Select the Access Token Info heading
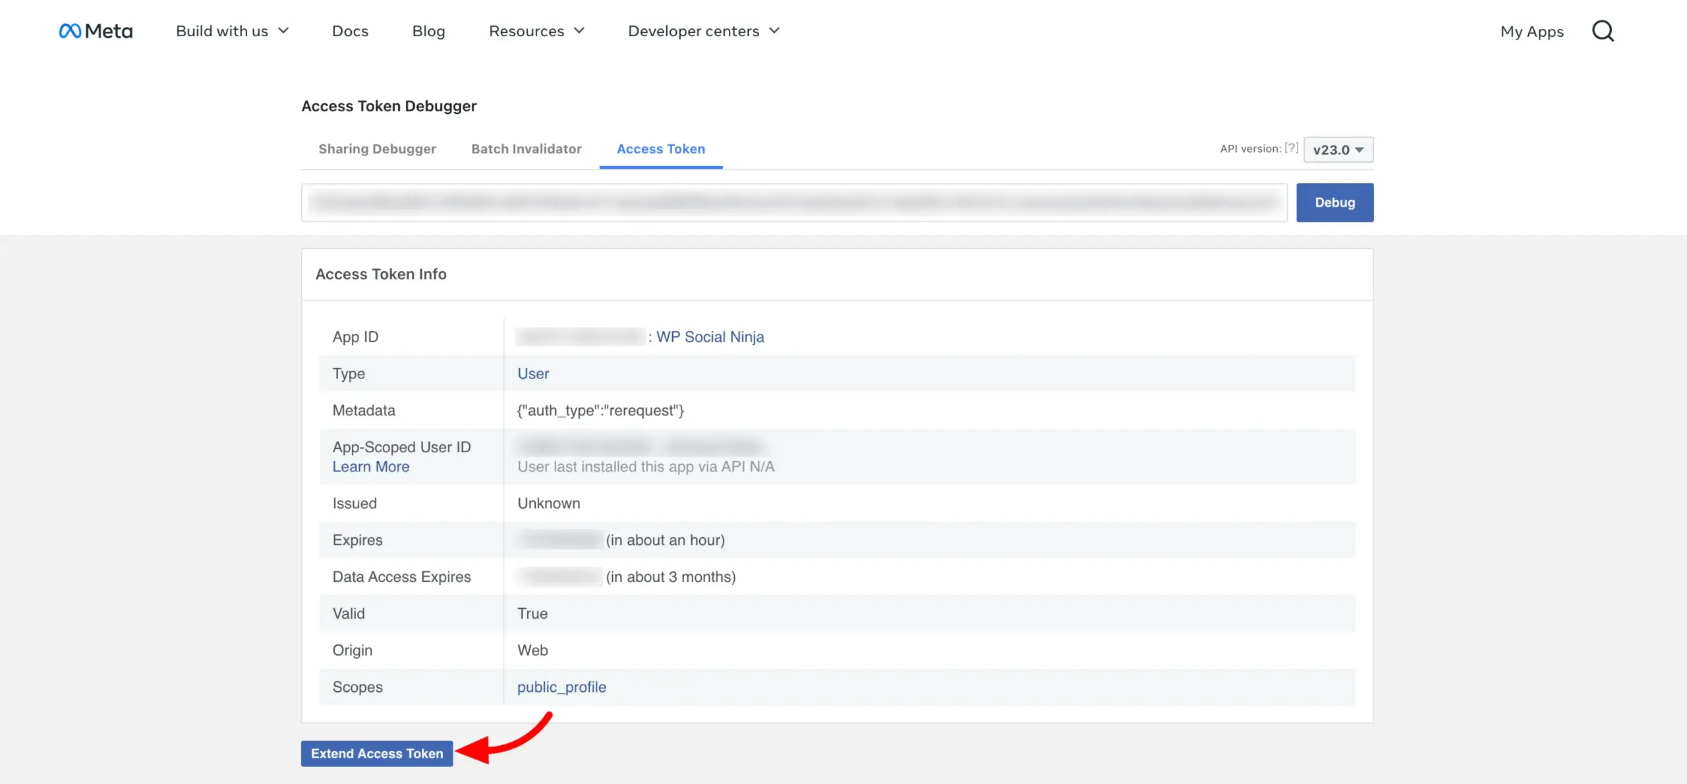Screen dimensions: 1687x784 [381, 274]
